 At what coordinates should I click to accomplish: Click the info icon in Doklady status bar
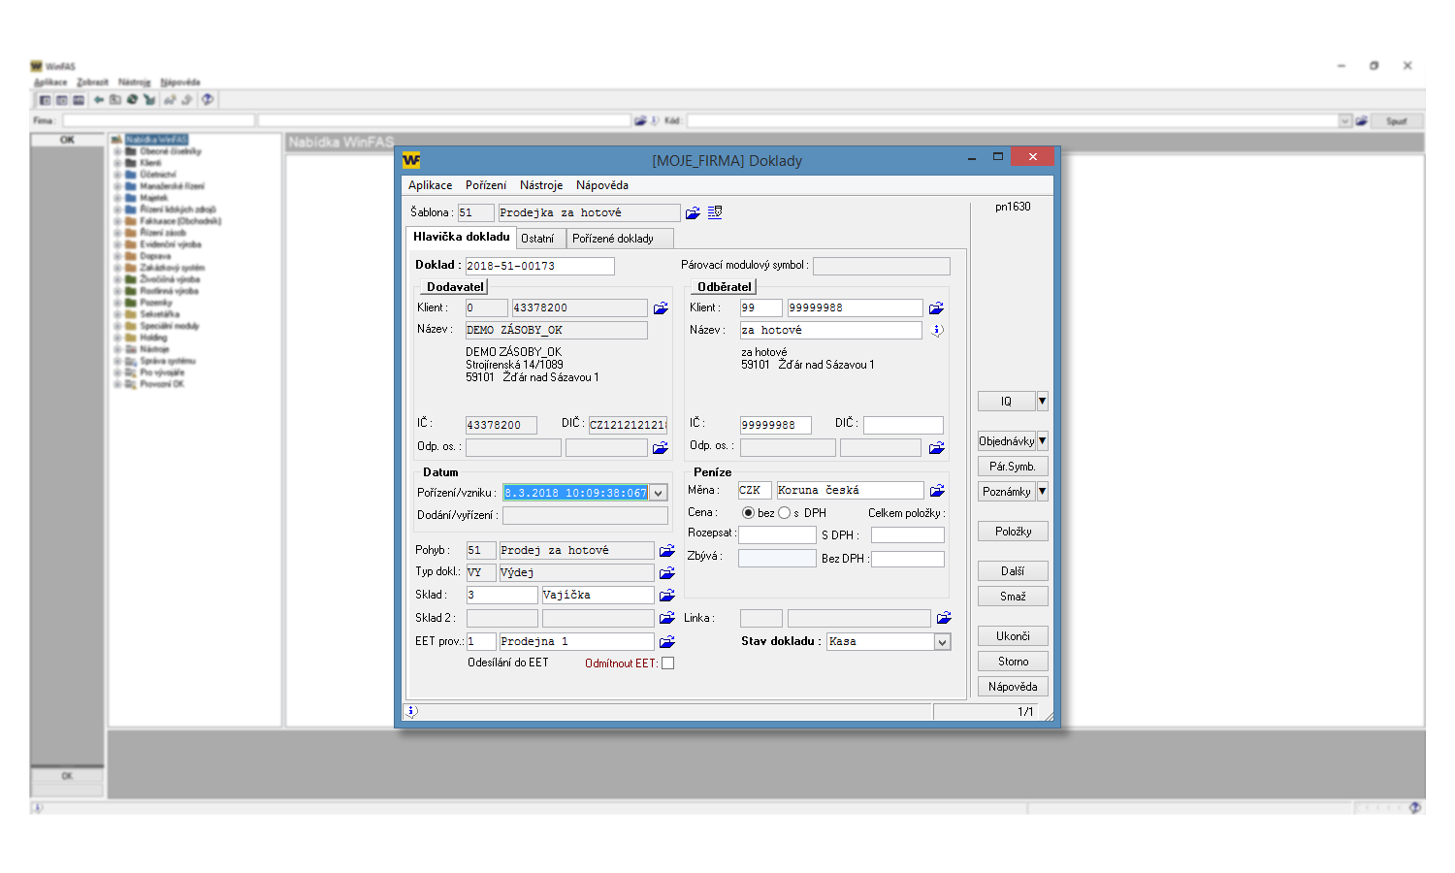[411, 711]
